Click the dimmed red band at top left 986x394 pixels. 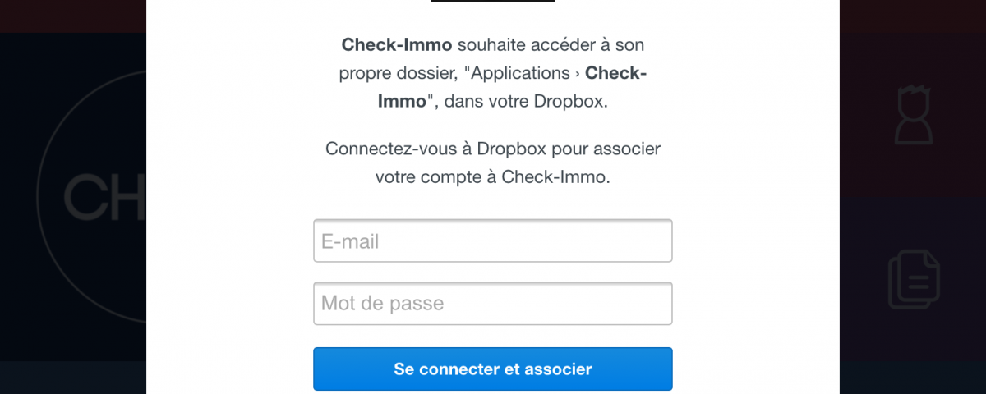pyautogui.click(x=73, y=16)
